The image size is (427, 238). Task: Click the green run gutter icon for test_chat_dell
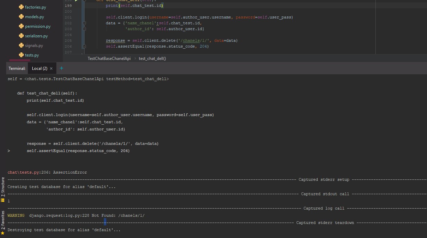pyautogui.click(x=77, y=1)
